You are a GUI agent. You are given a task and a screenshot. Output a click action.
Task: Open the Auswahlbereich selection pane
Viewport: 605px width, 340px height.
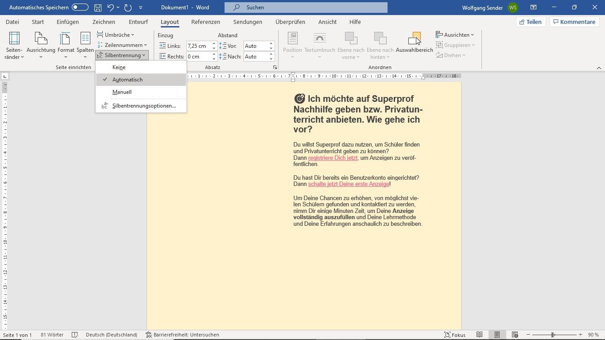pyautogui.click(x=414, y=43)
